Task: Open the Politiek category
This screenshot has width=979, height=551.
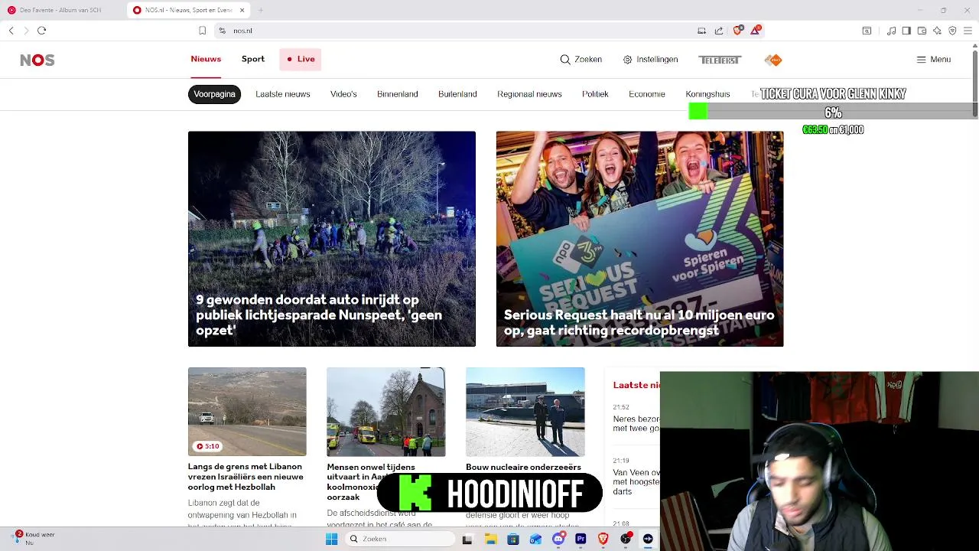Action: coord(595,94)
